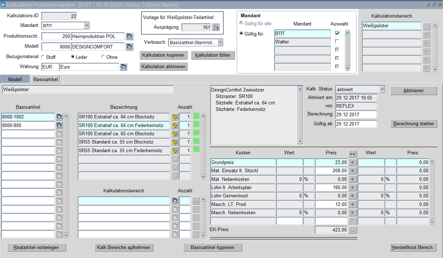Select the Basisartikel tab
This screenshot has width=443, height=258.
click(x=46, y=79)
